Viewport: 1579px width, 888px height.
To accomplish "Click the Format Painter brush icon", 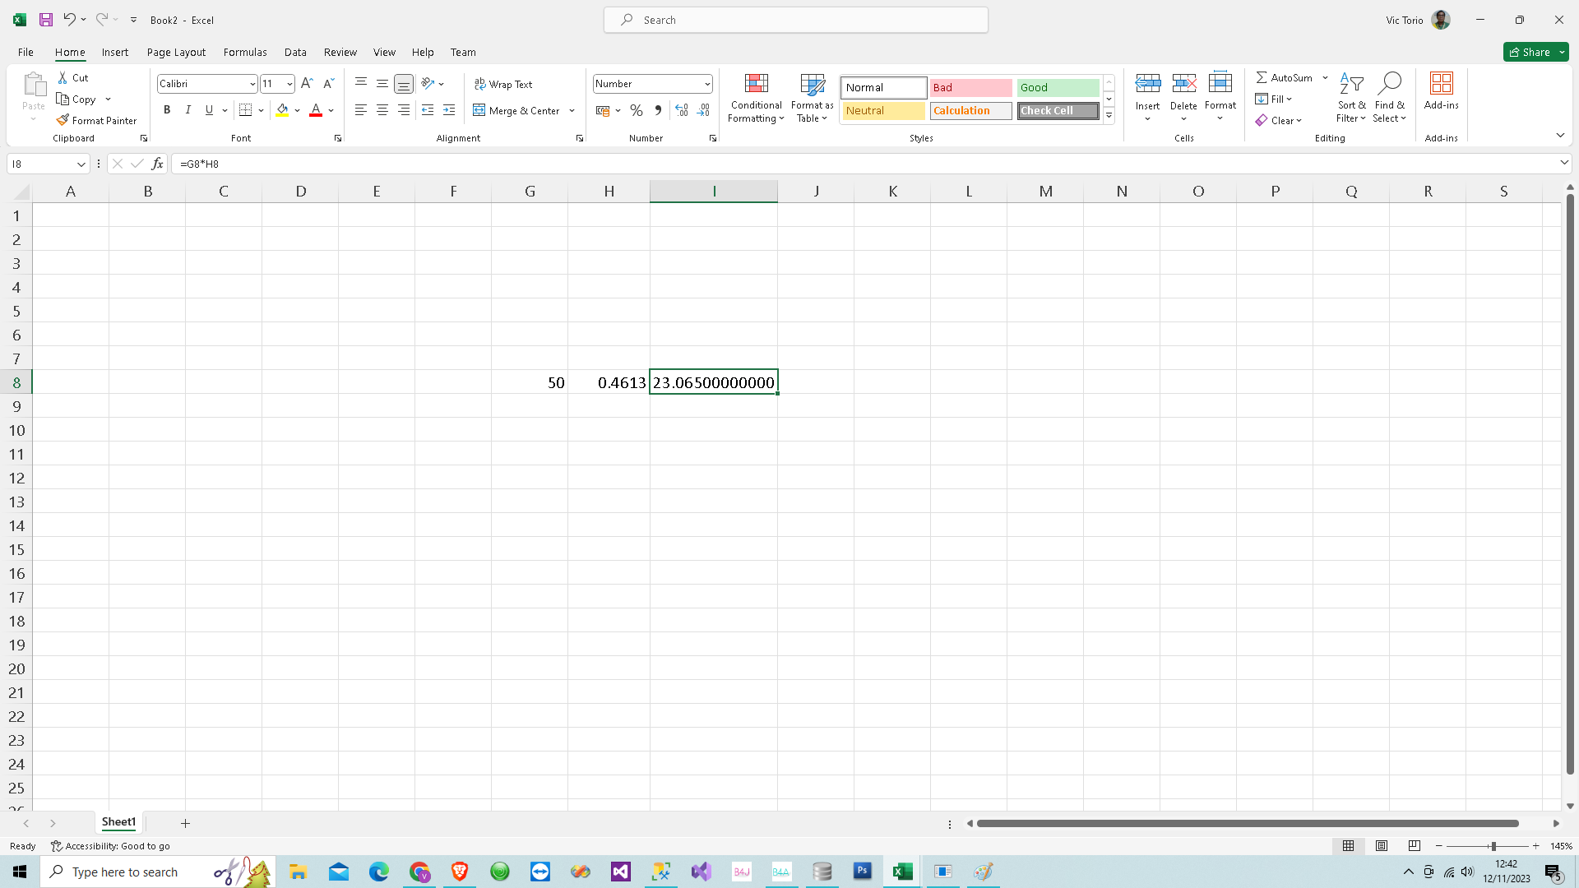I will [x=63, y=120].
